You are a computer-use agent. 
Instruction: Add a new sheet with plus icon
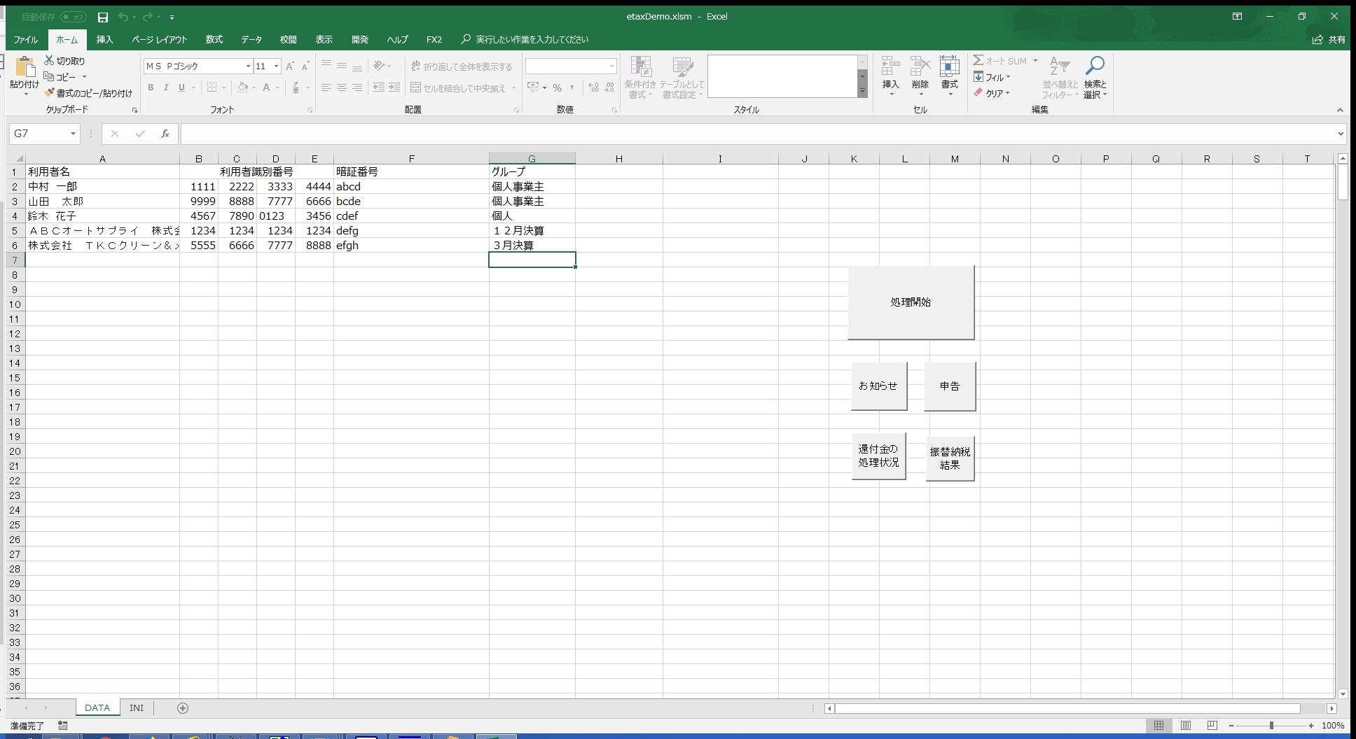pos(183,708)
